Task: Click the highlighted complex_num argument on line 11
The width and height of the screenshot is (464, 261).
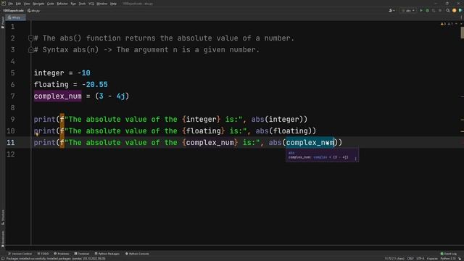Action: pos(310,143)
